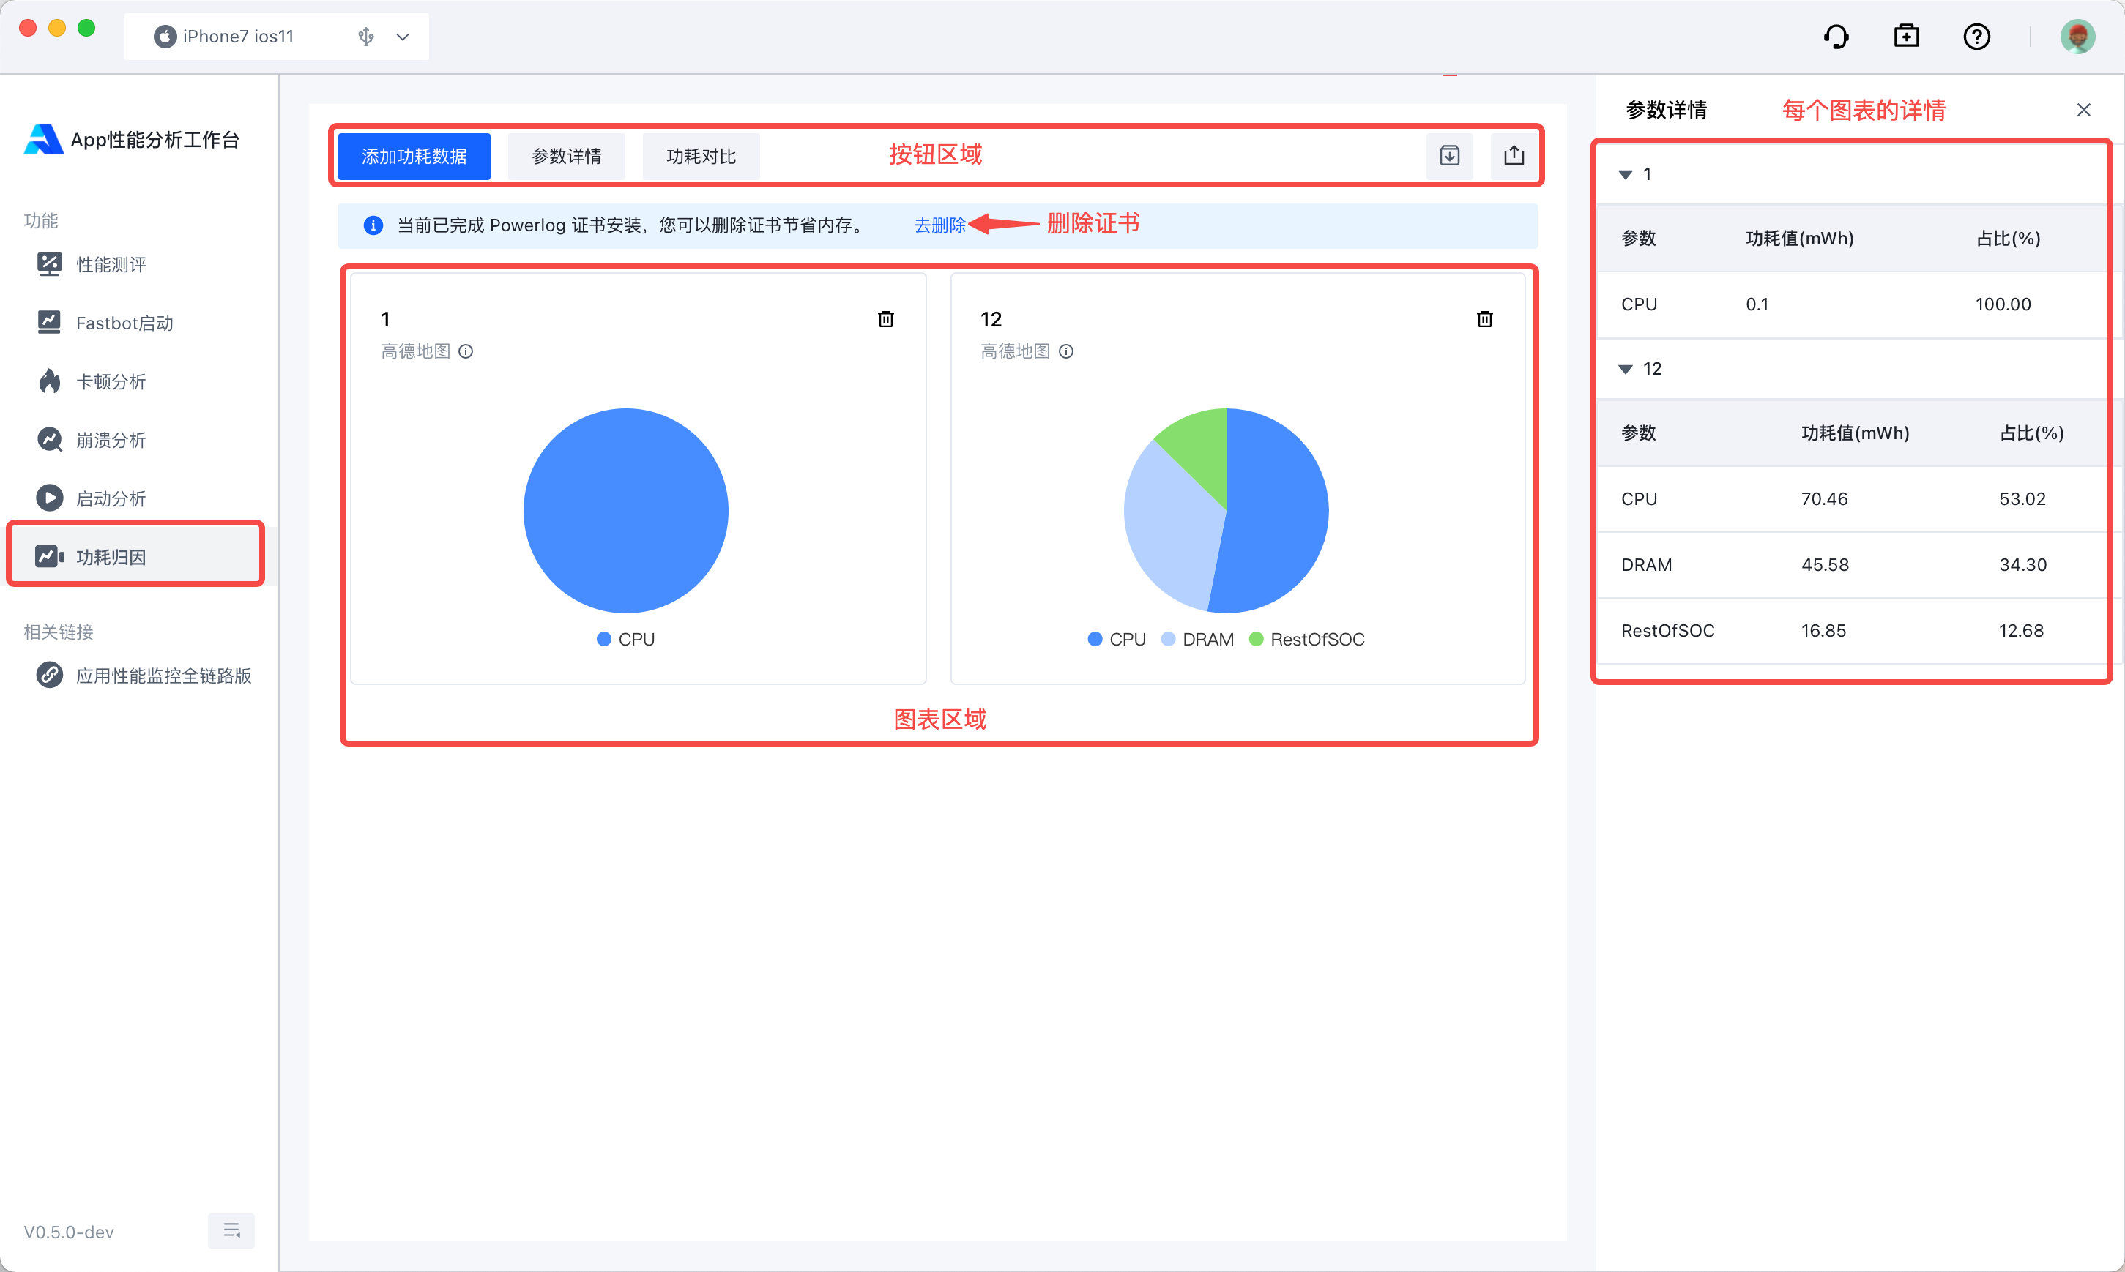Close the 参数详情 panel
Image resolution: width=2125 pixels, height=1272 pixels.
[x=2083, y=110]
